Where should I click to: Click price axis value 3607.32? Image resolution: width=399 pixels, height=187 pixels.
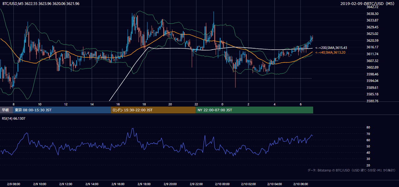point(372,61)
